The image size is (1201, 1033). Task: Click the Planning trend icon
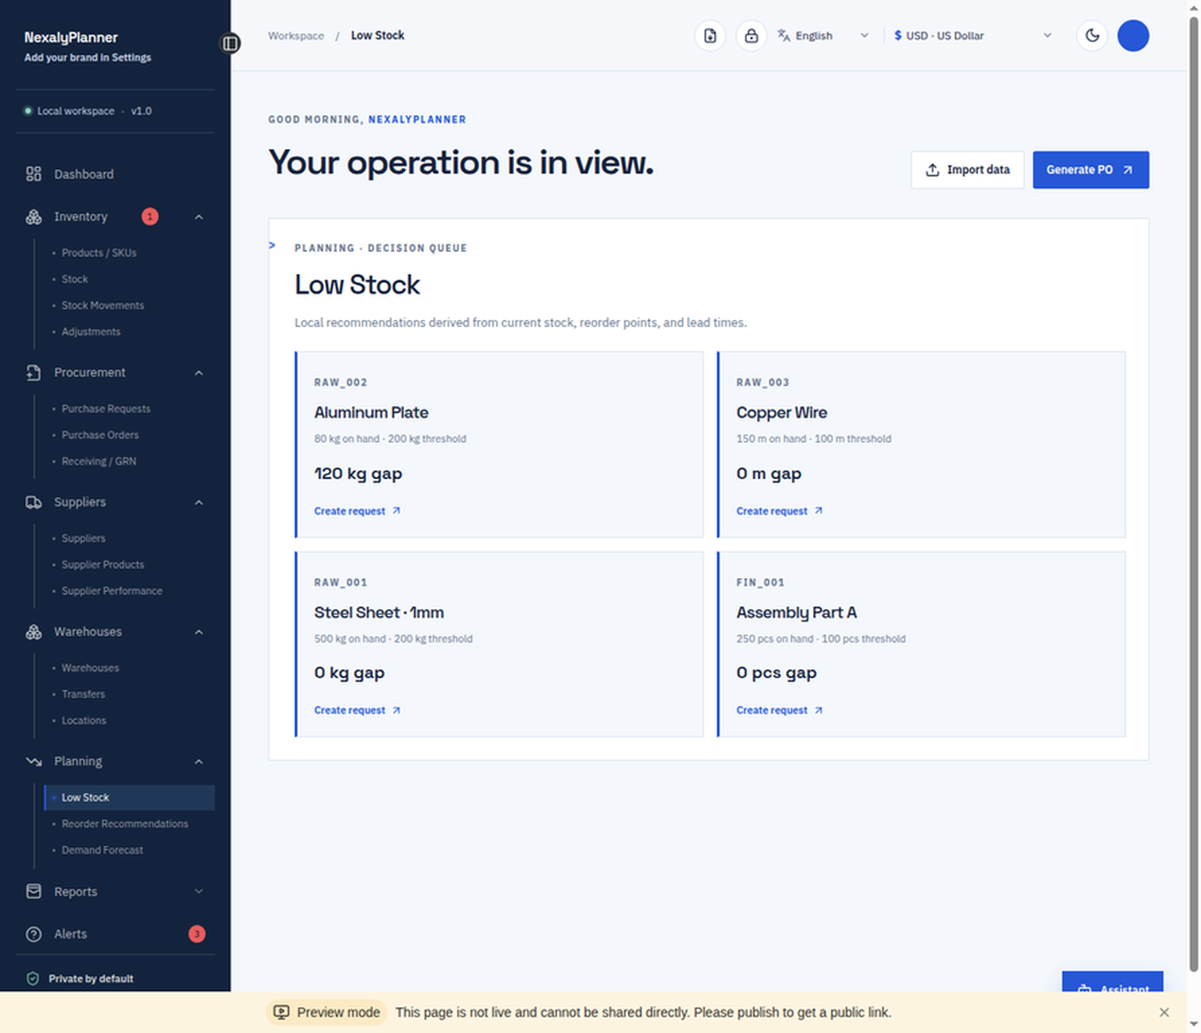click(x=34, y=761)
